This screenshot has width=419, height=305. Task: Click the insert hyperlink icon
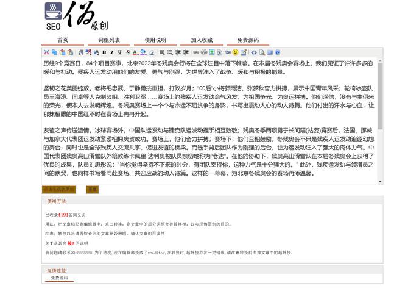pyautogui.click(x=194, y=52)
